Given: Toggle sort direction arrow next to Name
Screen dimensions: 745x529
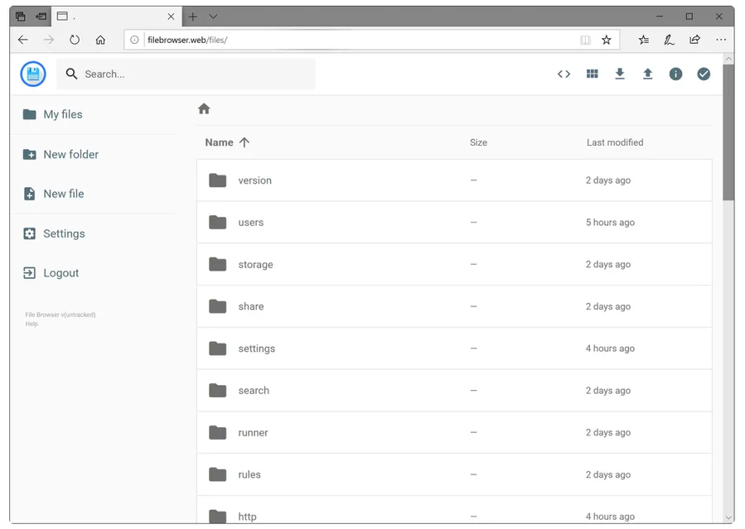Looking at the screenshot, I should tap(244, 142).
